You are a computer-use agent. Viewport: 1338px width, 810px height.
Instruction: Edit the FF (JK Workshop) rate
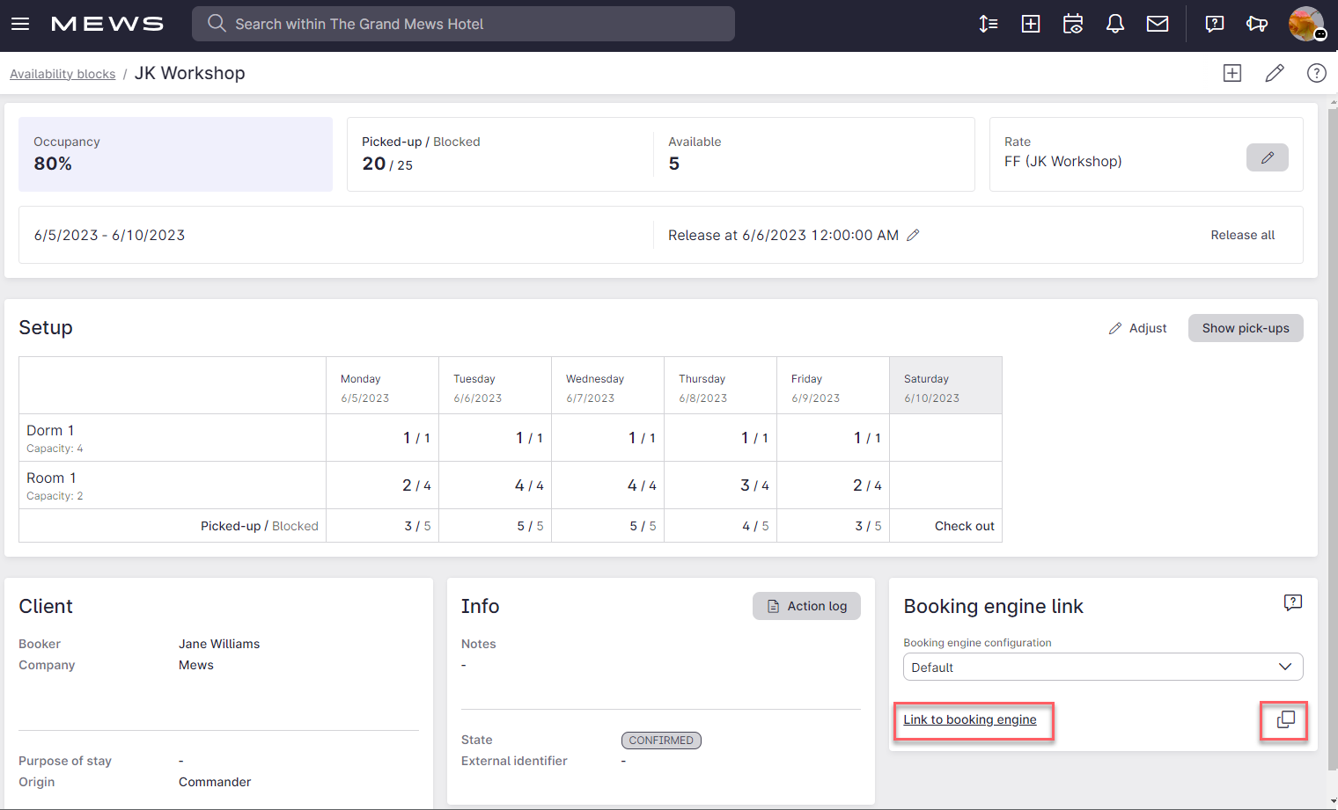click(1268, 157)
